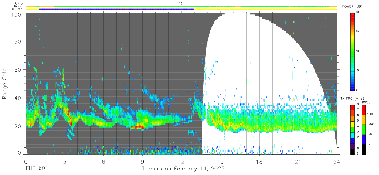
Task: Click the Range Gate axis title
Action: [5, 84]
